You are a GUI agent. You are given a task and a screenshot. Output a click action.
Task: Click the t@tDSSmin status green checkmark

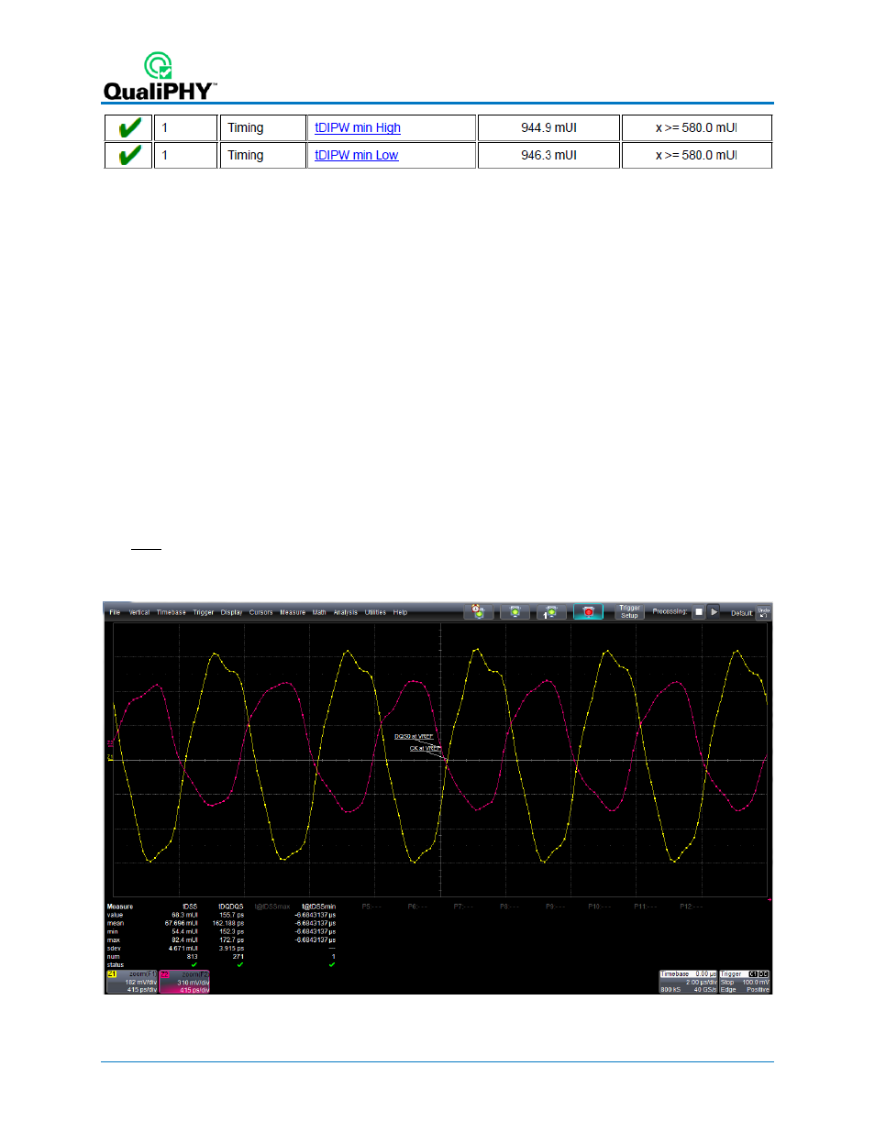[332, 964]
